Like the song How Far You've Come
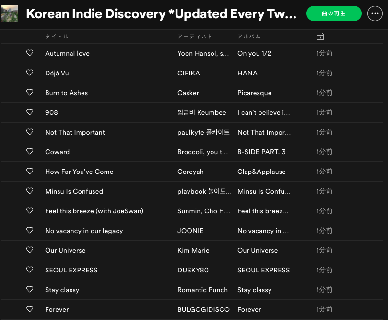 (x=30, y=171)
